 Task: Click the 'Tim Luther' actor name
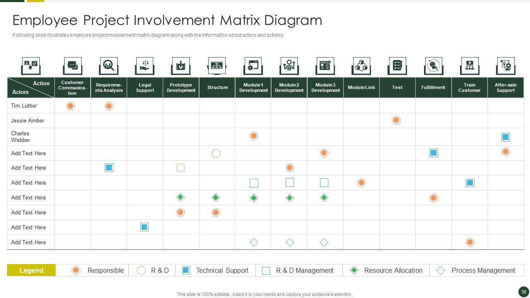tap(24, 106)
